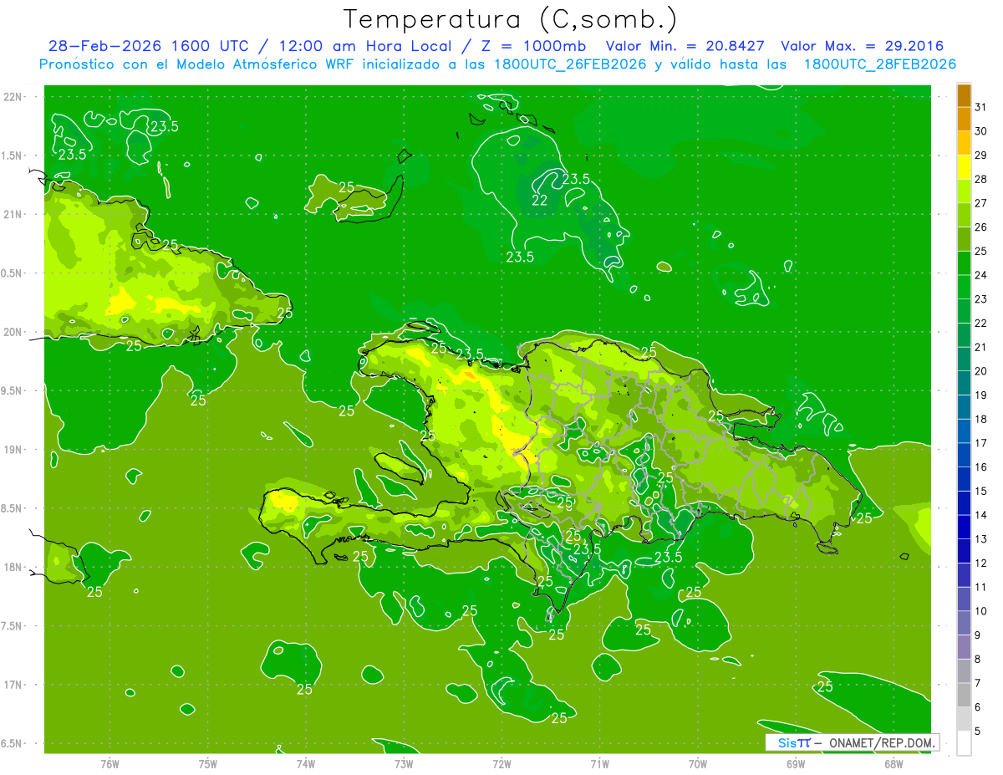This screenshot has width=1003, height=775.
Task: Click the '21N' latitude axis label
Action: [x=13, y=214]
